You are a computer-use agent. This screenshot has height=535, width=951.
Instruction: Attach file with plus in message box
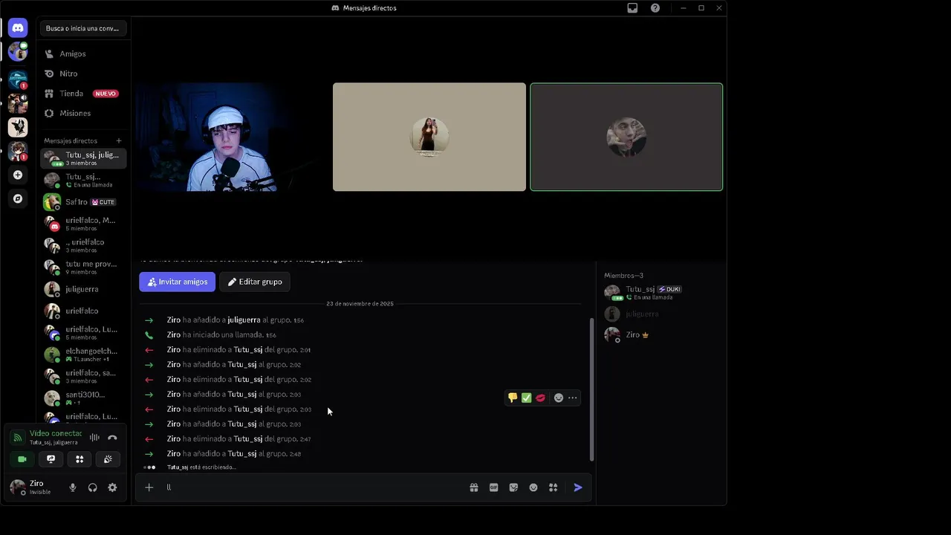coord(149,487)
